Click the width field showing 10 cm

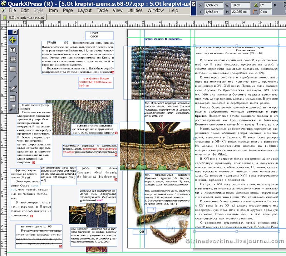coord(240,5)
